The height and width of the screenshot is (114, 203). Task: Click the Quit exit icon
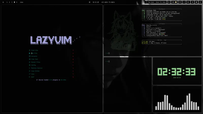click(29, 77)
